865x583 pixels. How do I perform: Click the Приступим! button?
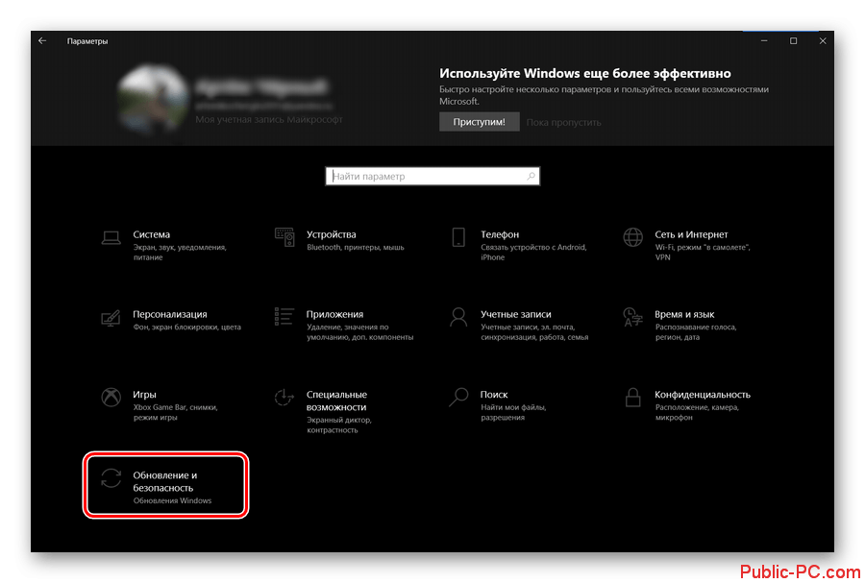coord(479,122)
